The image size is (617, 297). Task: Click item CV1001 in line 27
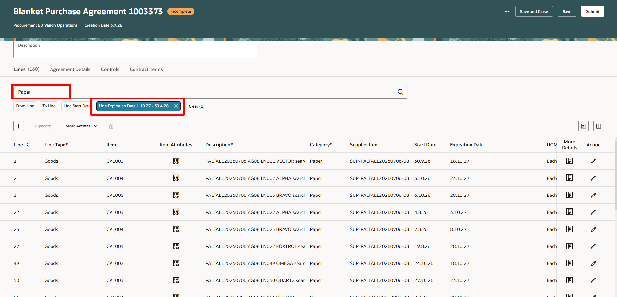point(115,246)
